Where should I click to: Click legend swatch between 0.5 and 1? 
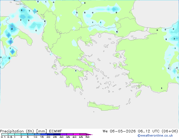(11, 134)
